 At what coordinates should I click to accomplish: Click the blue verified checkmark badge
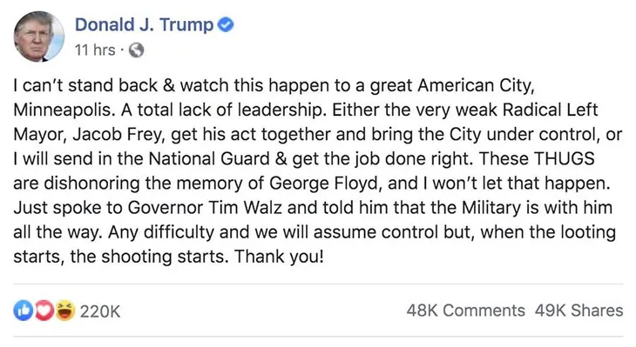click(x=226, y=25)
